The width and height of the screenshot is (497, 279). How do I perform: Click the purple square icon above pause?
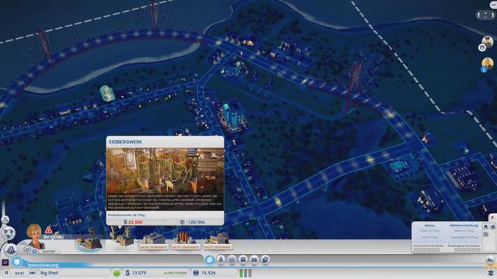(x=5, y=262)
